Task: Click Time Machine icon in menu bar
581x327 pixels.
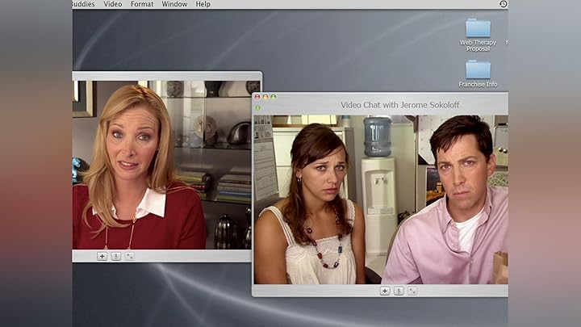Action: [x=503, y=4]
